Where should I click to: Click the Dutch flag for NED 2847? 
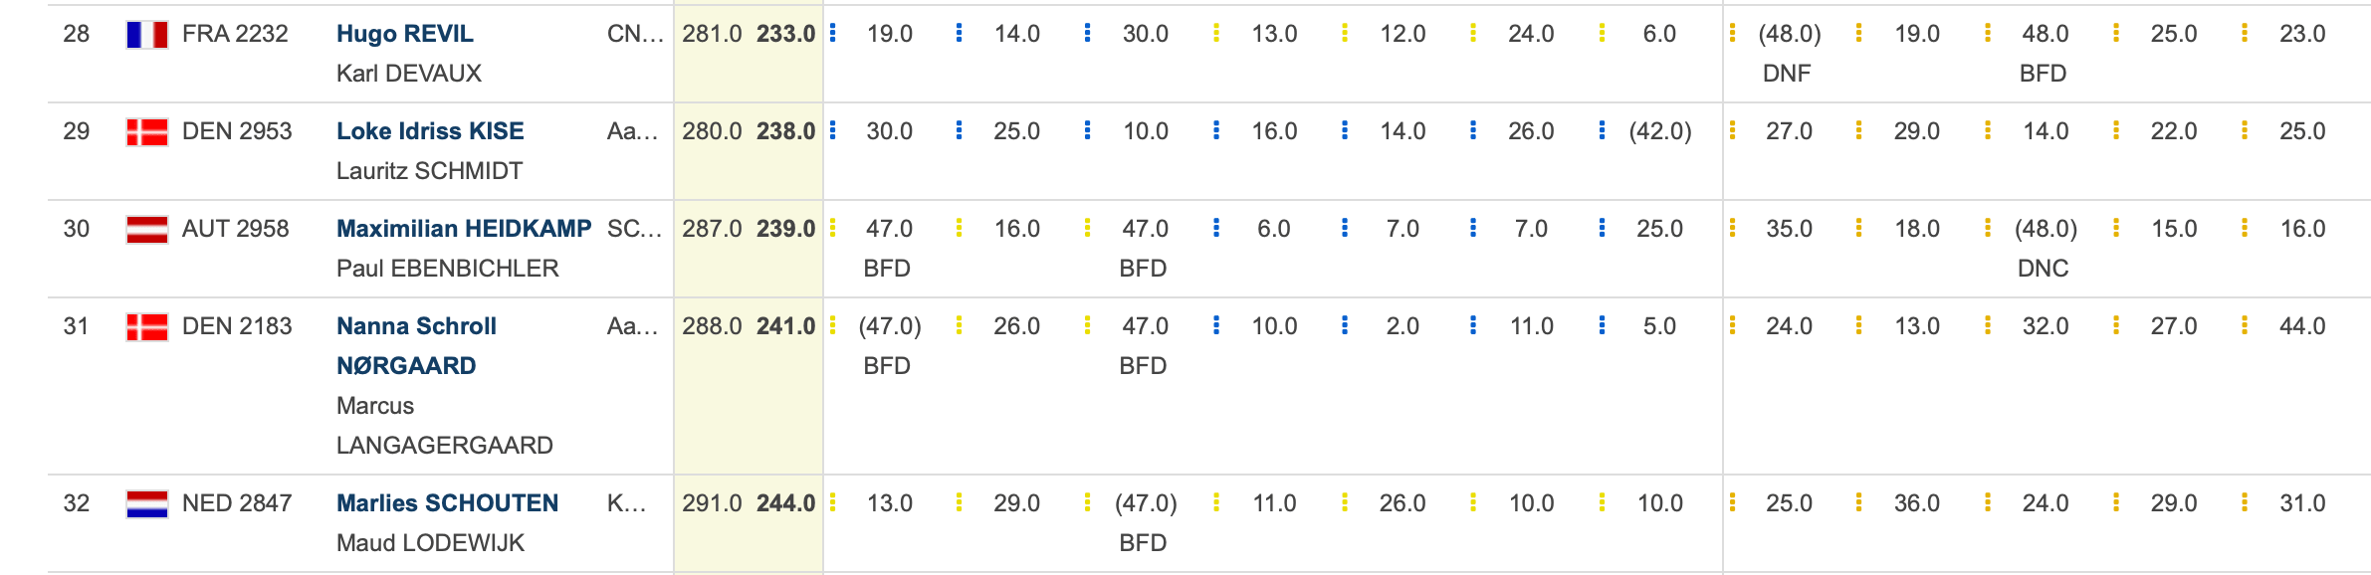coord(146,504)
